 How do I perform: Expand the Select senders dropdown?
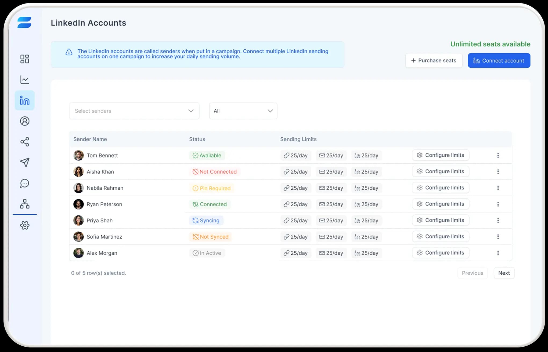(x=134, y=111)
